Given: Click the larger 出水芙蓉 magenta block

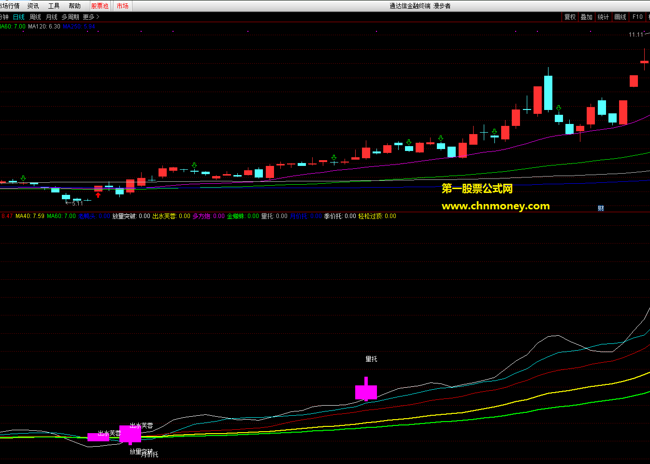Looking at the screenshot, I should pyautogui.click(x=130, y=434).
